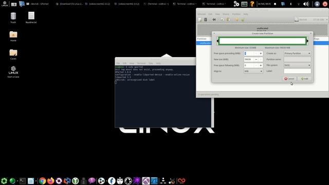Click the Paste partition icon in GParted toolbar
329x185 pixels.
click(x=228, y=20)
